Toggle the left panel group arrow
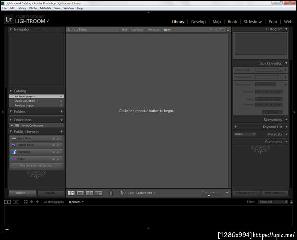297x240 pixels. (x=2, y=112)
